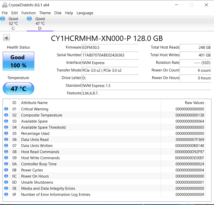Viewport: 214px width, 205px height.
Task: Click the Percentage Used status orb
Action: (6, 134)
